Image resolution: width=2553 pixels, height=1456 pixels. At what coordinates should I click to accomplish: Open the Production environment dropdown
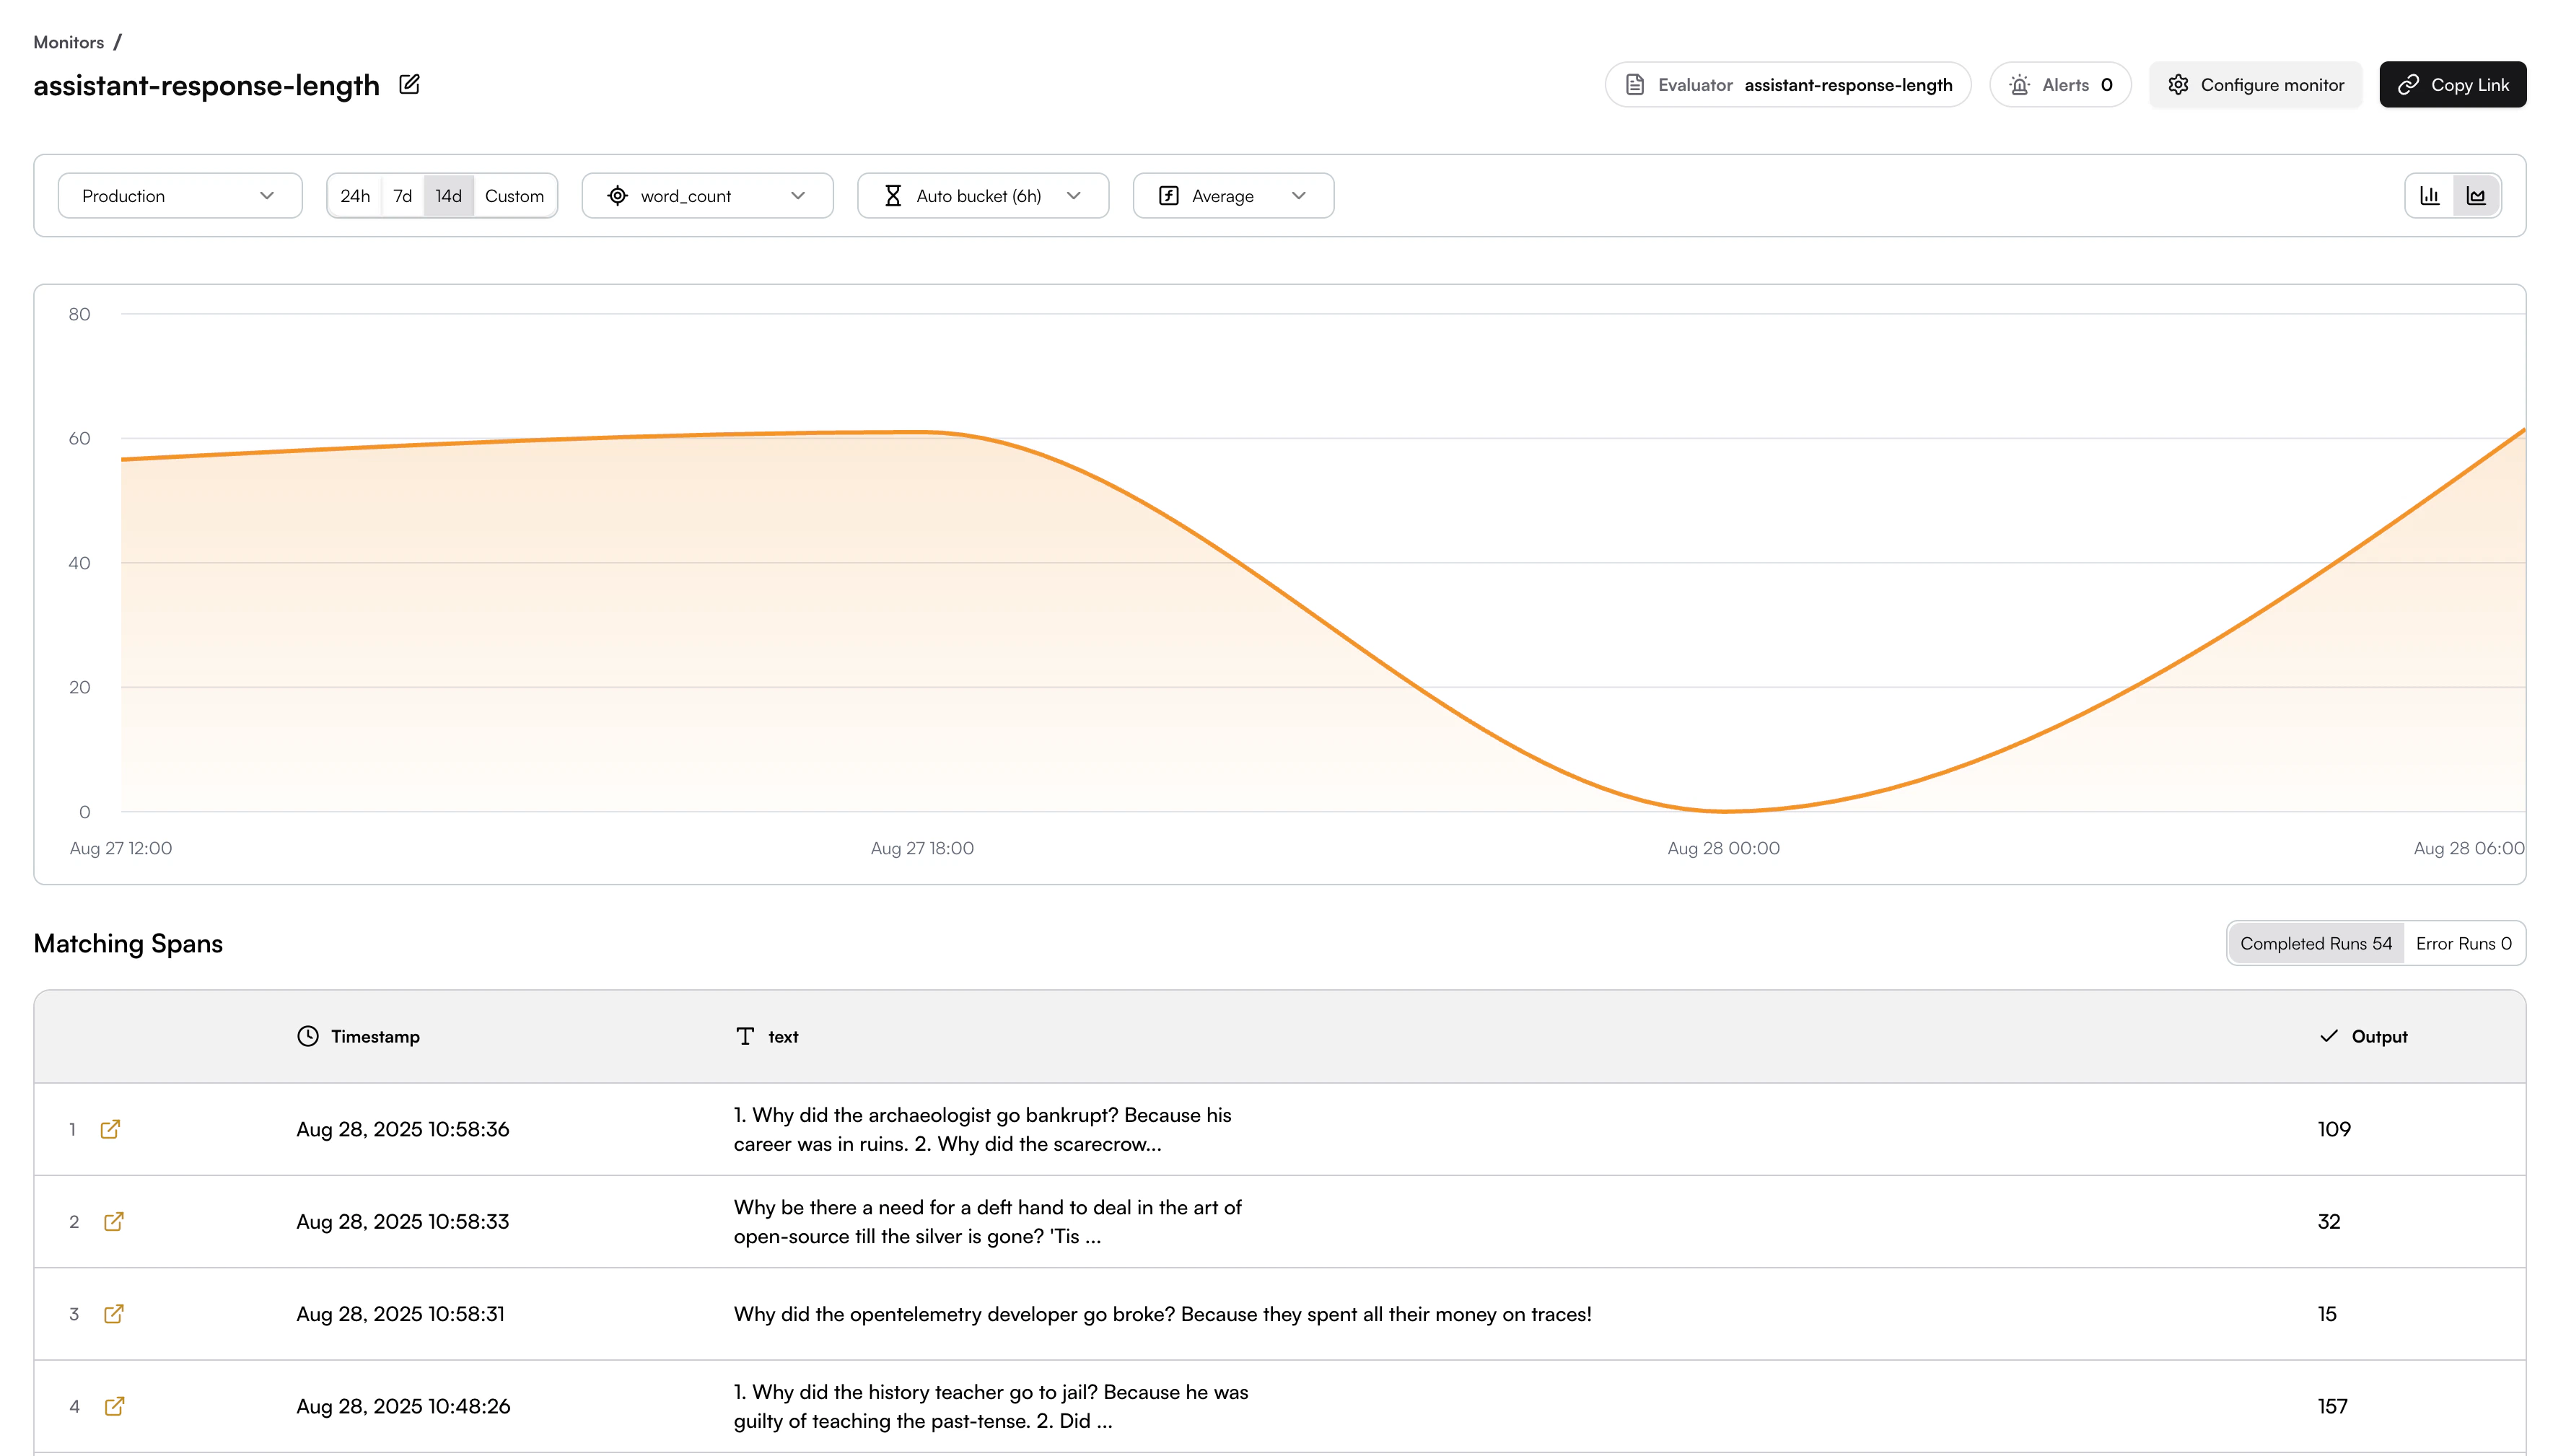point(180,196)
